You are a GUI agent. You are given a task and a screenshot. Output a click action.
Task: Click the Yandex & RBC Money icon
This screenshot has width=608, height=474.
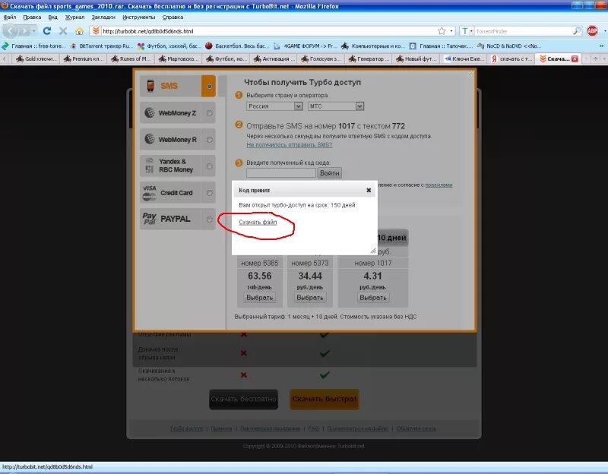149,166
